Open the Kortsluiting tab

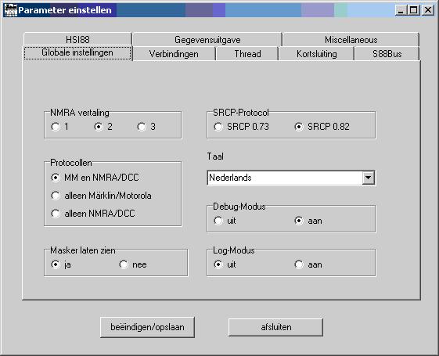317,54
